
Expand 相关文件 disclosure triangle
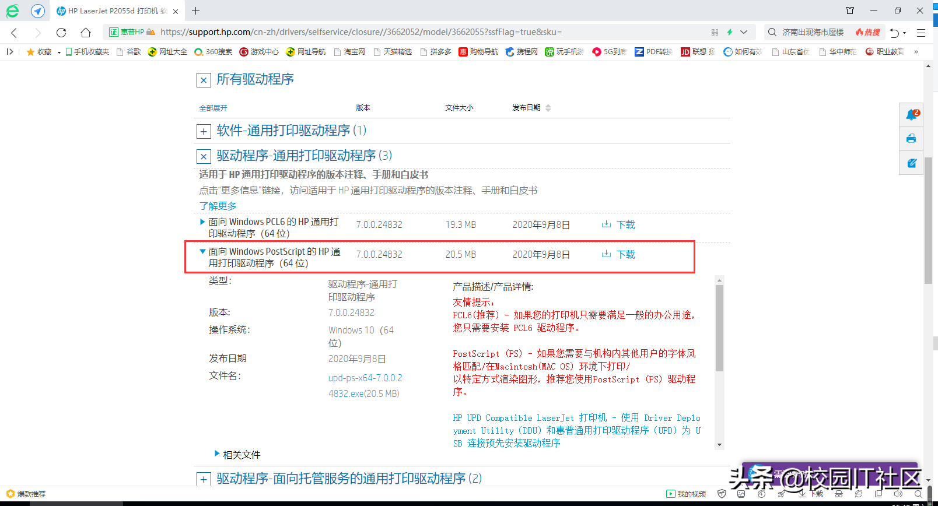[217, 454]
